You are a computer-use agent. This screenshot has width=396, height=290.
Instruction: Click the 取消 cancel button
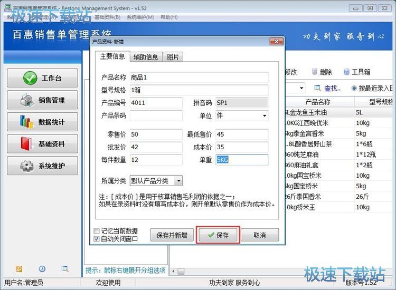260,235
